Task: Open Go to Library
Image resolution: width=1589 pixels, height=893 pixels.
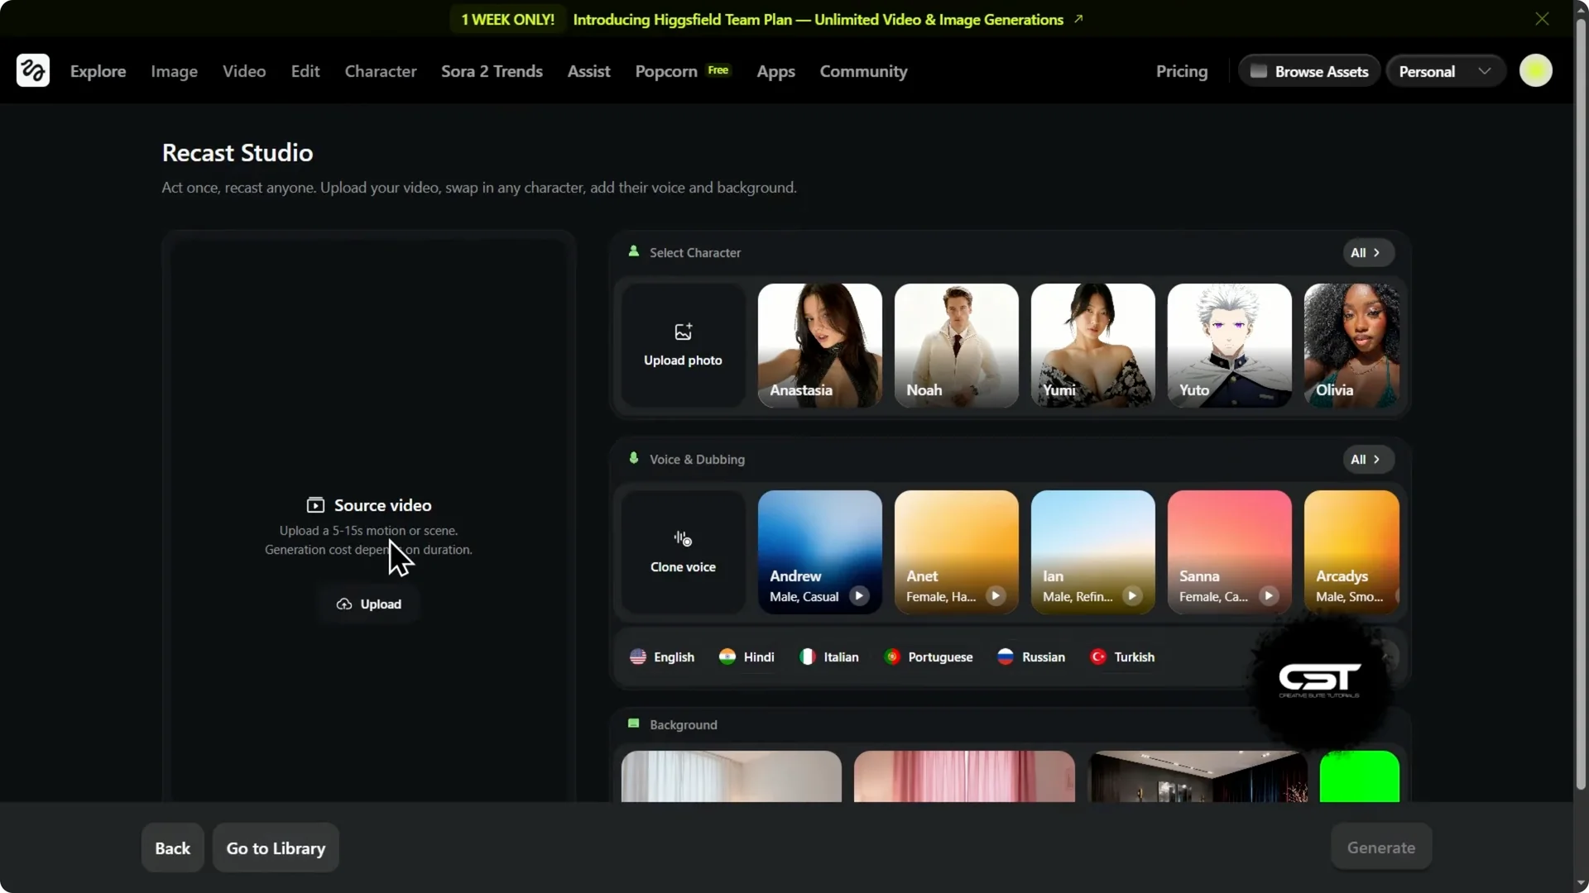Action: (275, 847)
